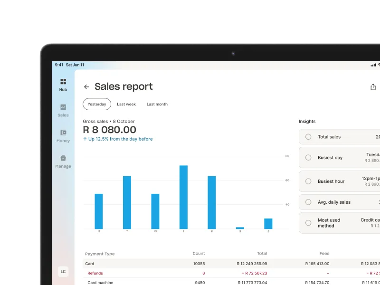Go back using the arrow beside Sales report
The image size is (380, 285).
tap(86, 87)
